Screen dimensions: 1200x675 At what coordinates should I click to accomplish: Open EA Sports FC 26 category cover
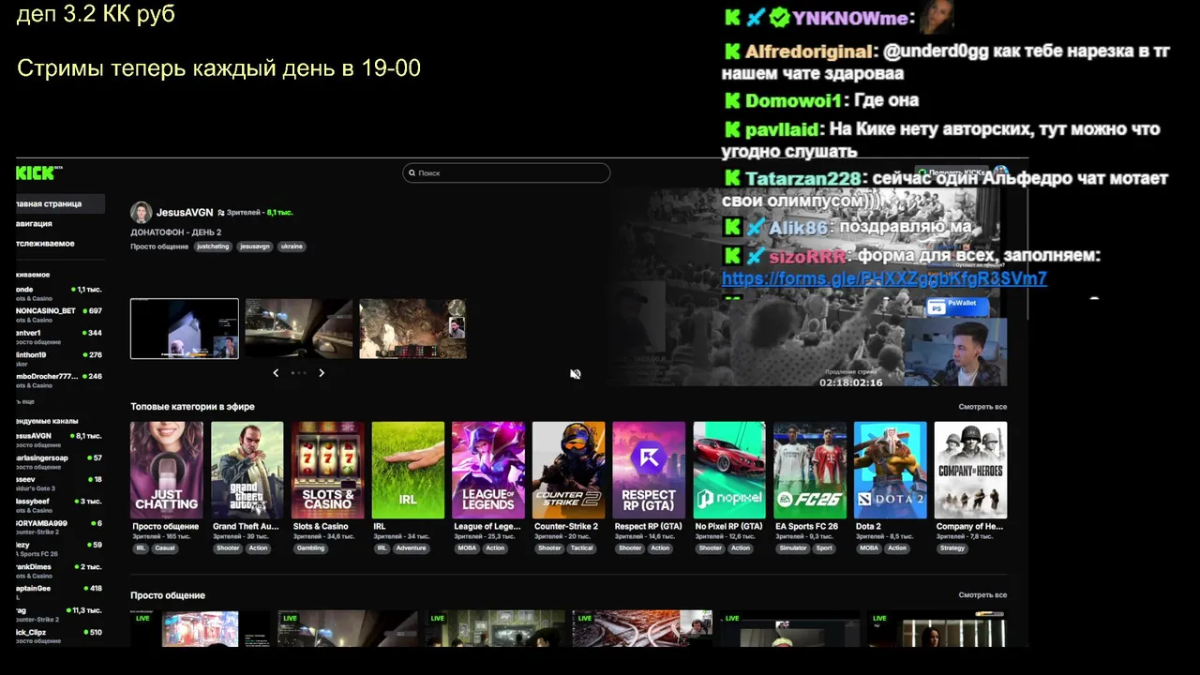pos(810,470)
